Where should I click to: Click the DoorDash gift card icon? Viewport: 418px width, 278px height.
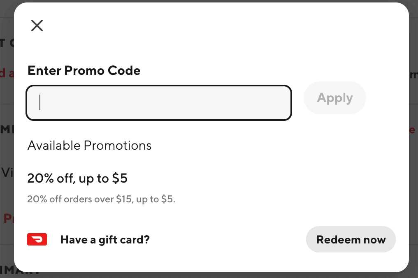pos(37,239)
